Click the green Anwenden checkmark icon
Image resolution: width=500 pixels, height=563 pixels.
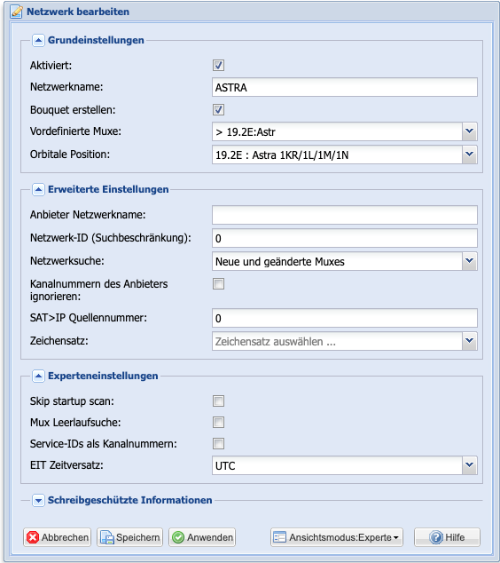(178, 537)
